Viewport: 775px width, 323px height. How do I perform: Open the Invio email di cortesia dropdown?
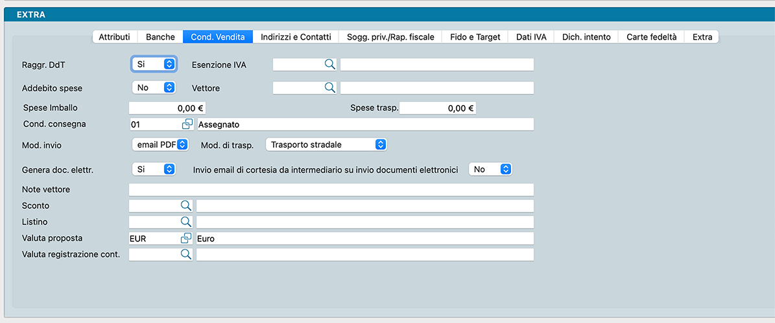490,169
